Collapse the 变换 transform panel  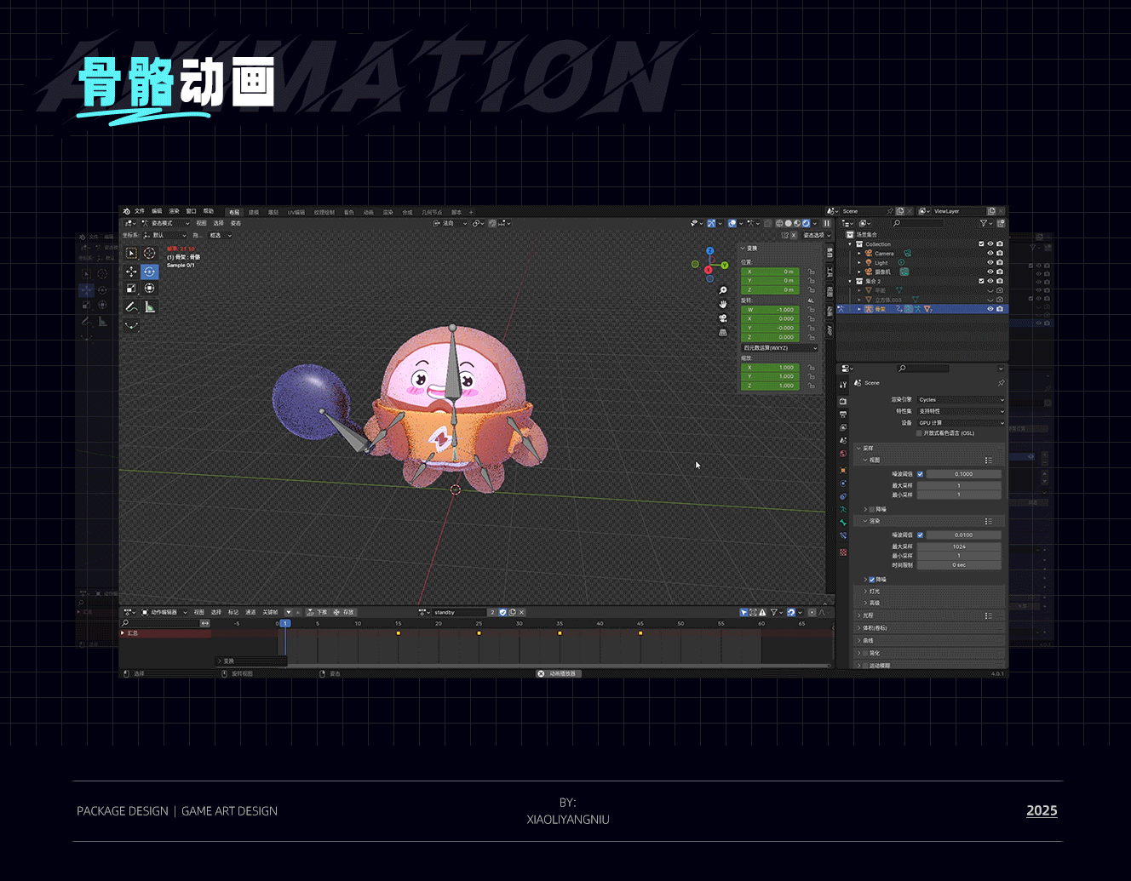(743, 249)
